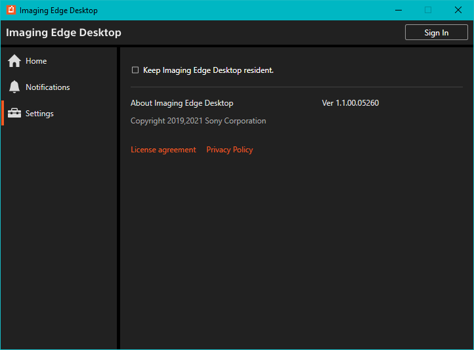Minimize the Imaging Edge Desktop window
474x350 pixels.
click(x=398, y=10)
